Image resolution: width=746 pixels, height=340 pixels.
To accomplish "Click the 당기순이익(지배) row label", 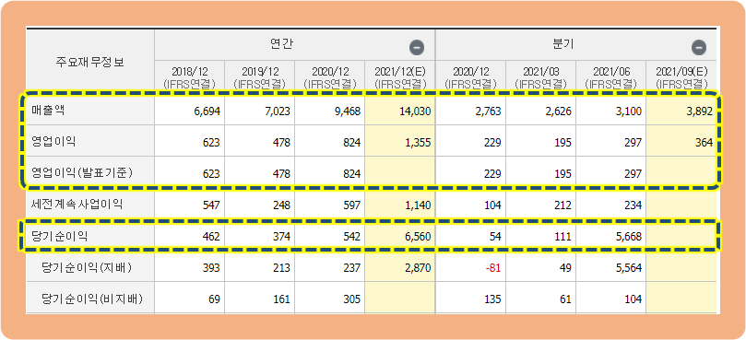I will tap(87, 268).
